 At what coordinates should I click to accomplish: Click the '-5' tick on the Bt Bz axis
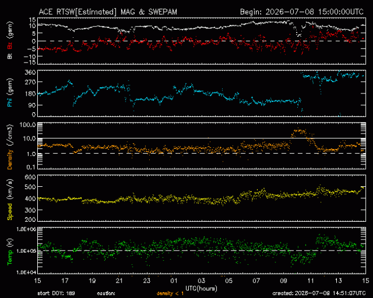(x=32, y=49)
